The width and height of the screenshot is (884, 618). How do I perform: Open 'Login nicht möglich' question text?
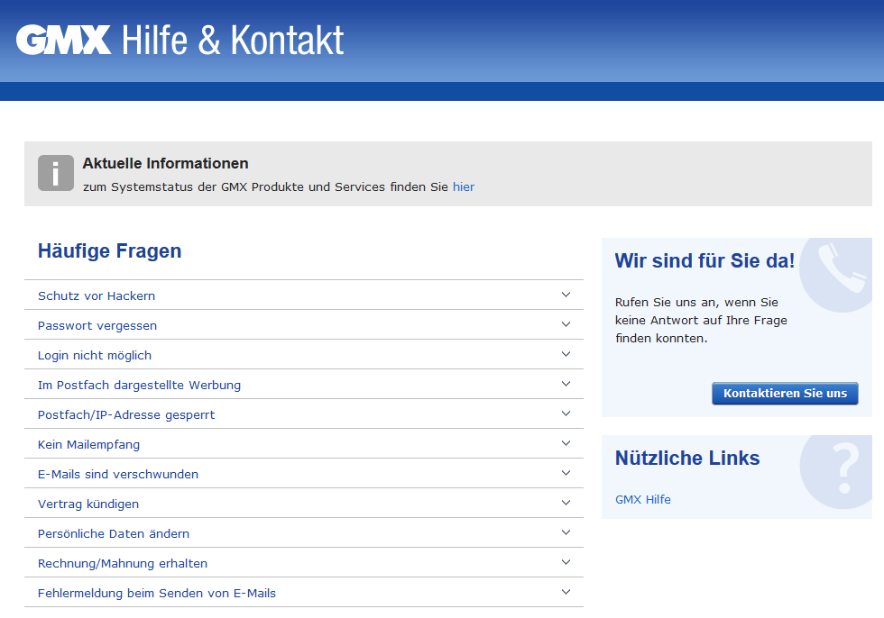click(95, 356)
